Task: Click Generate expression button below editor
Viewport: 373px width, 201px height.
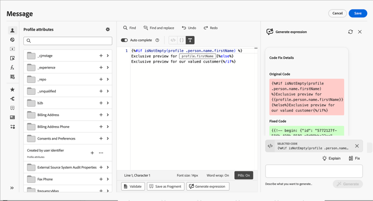Action: tap(208, 186)
